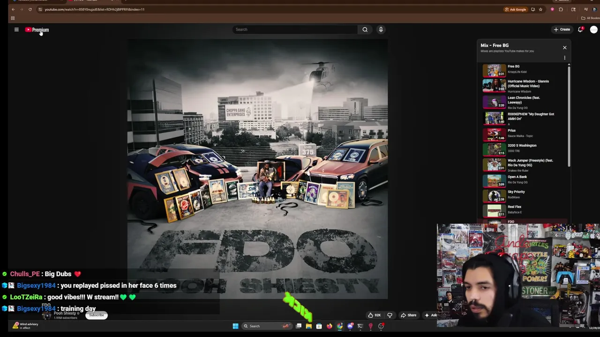Open the Wind advisory weather widget
This screenshot has height=337, width=600.
pyautogui.click(x=25, y=325)
